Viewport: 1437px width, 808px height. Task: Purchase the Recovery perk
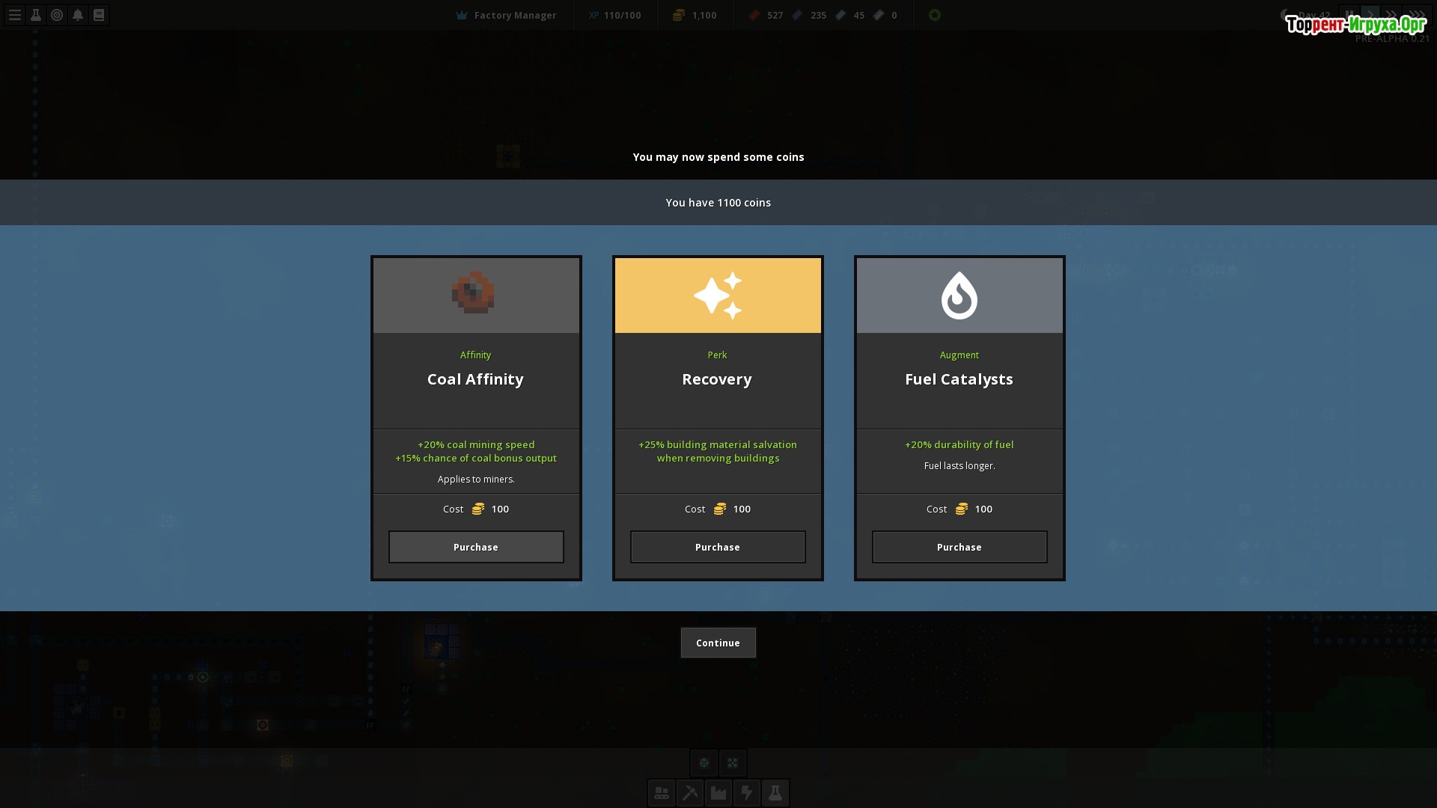tap(718, 547)
